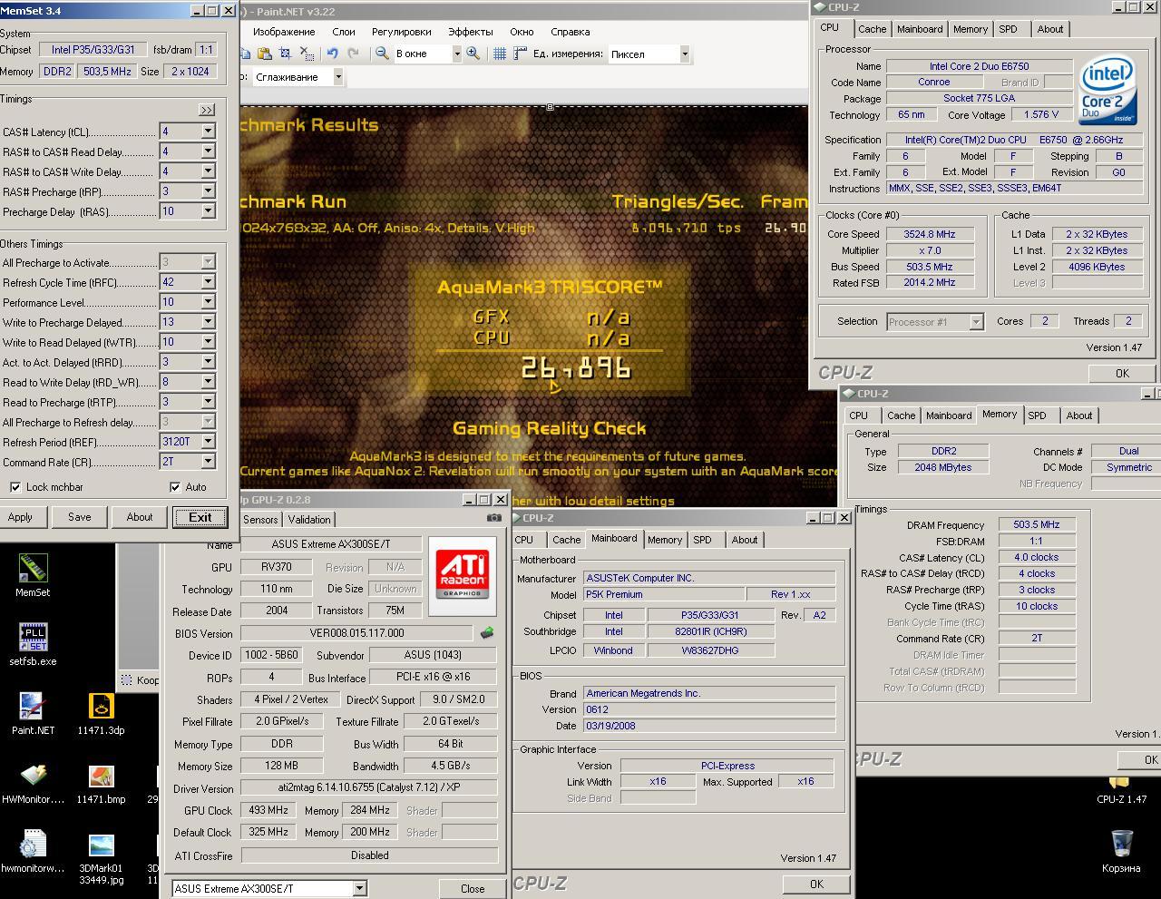Open the 'Окно' menu
The height and width of the screenshot is (899, 1161).
[522, 32]
